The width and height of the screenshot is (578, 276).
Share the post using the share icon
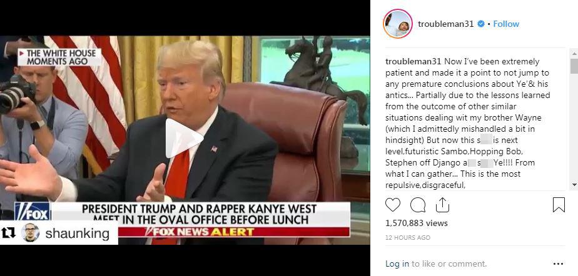click(442, 205)
